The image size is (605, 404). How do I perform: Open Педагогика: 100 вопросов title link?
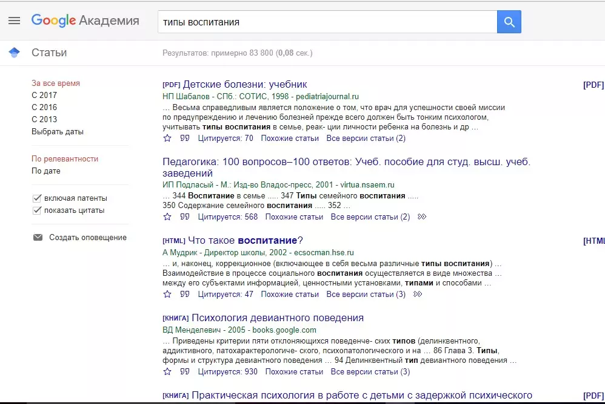347,168
